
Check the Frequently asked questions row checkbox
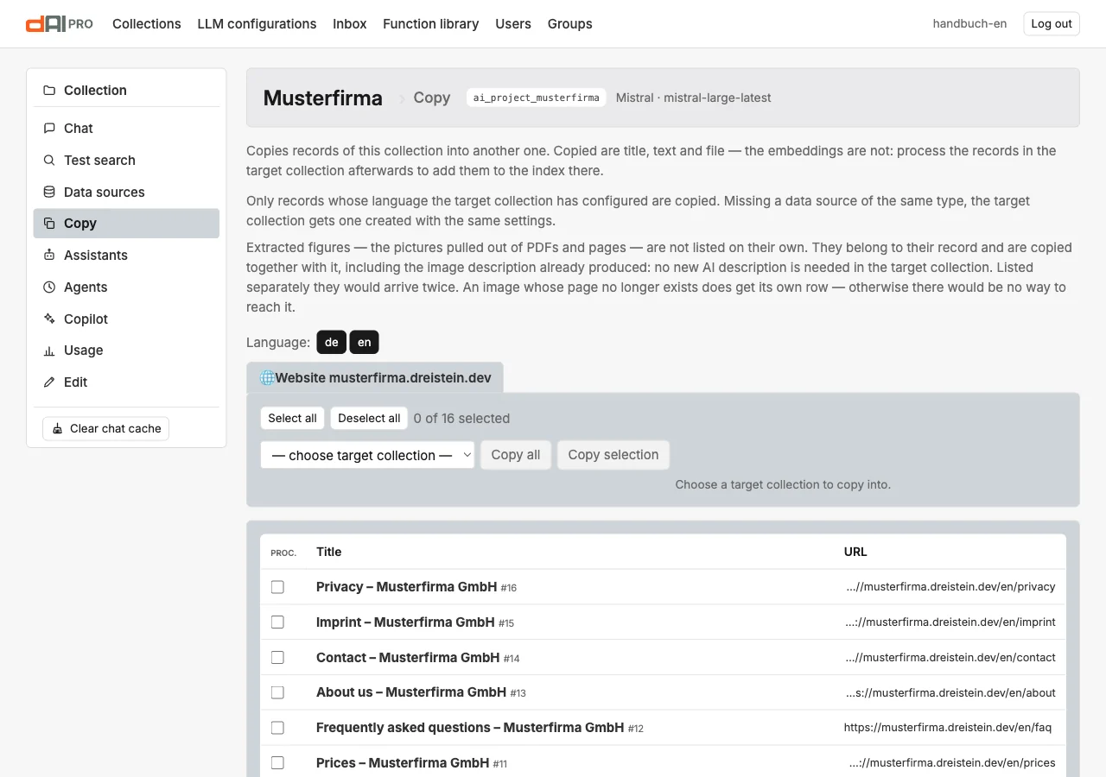tap(277, 728)
